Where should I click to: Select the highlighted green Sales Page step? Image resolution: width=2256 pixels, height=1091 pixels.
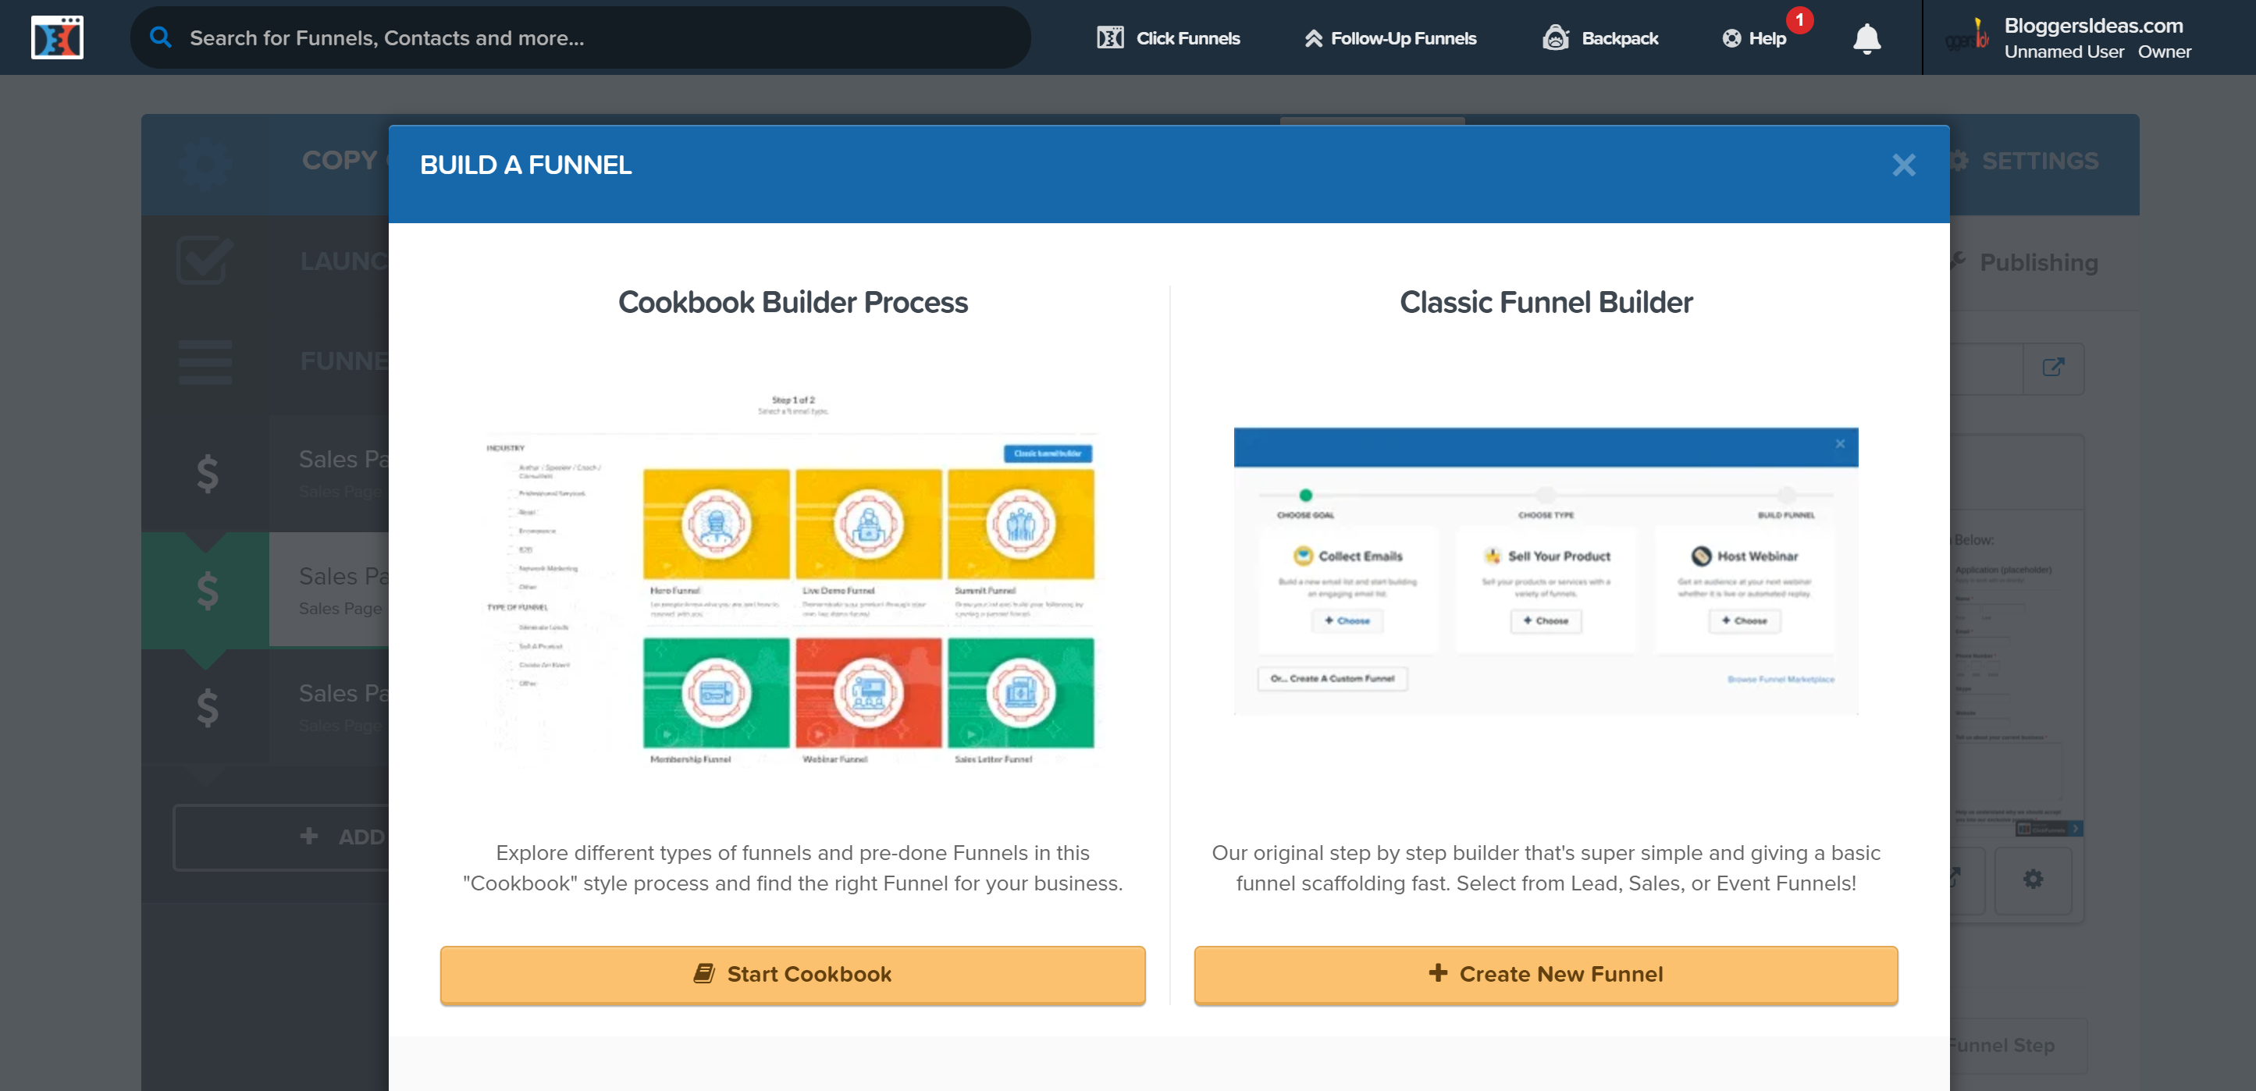[265, 589]
